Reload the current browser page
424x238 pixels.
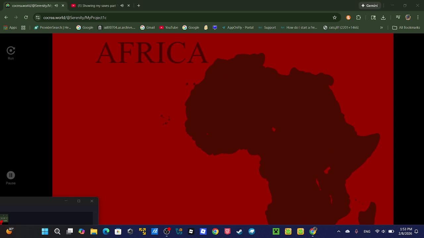(x=26, y=18)
